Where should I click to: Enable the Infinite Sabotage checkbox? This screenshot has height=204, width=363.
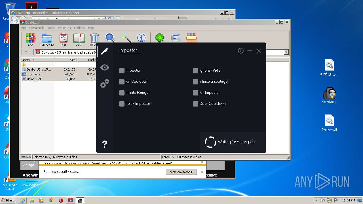tap(195, 82)
